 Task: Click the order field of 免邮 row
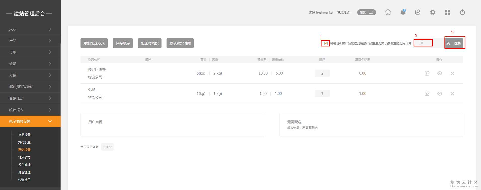[x=322, y=94]
